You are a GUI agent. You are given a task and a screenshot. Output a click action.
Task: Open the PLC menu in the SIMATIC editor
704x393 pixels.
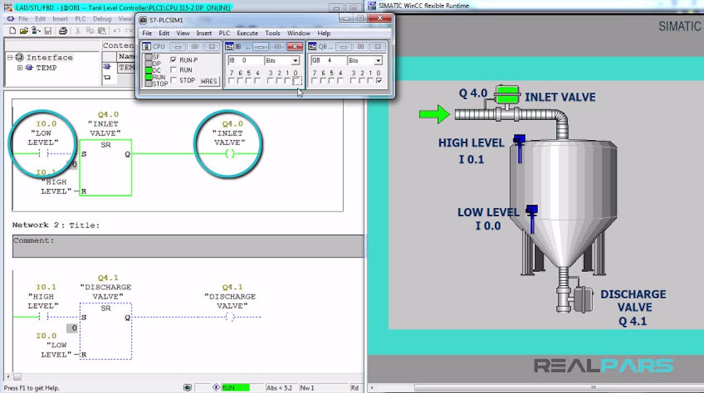80,18
